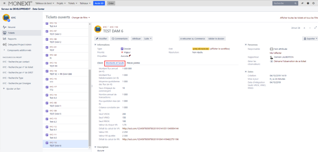Click the Me l'affecter link
Image resolution: width=318 pixels, height=152 pixels.
(276, 53)
